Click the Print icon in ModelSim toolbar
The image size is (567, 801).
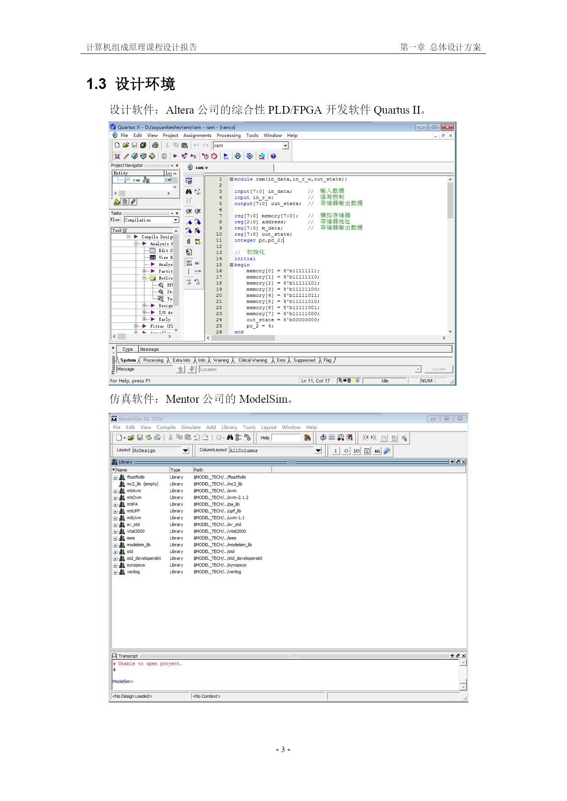(157, 437)
